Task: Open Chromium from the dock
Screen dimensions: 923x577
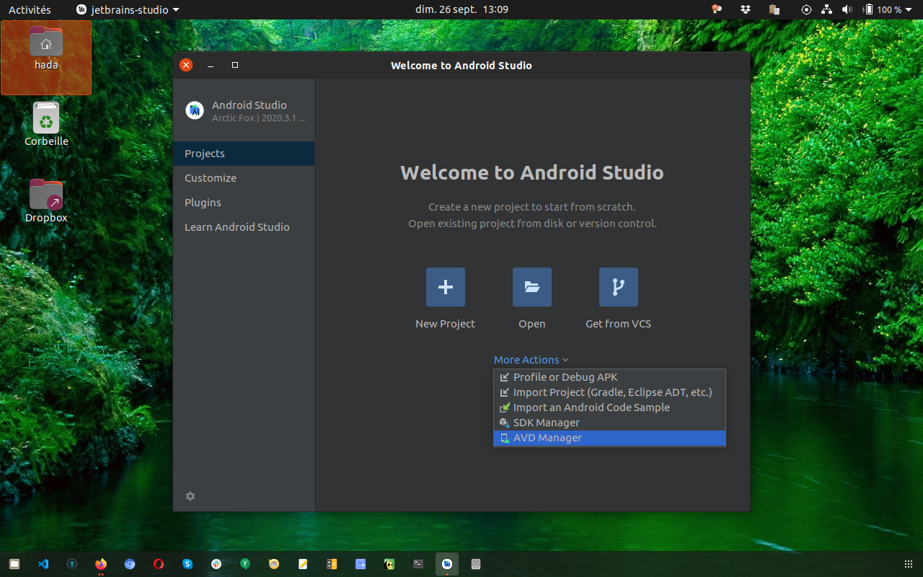Action: point(130,564)
